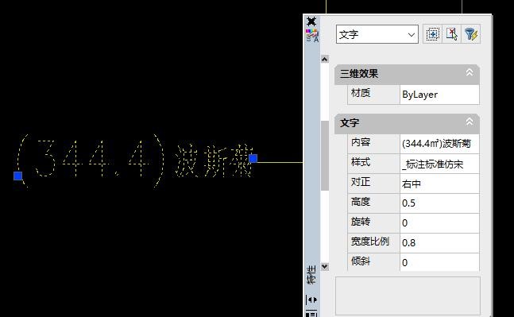Click the 材质 property label
Viewport: 514px width, 317px height.
(x=361, y=93)
